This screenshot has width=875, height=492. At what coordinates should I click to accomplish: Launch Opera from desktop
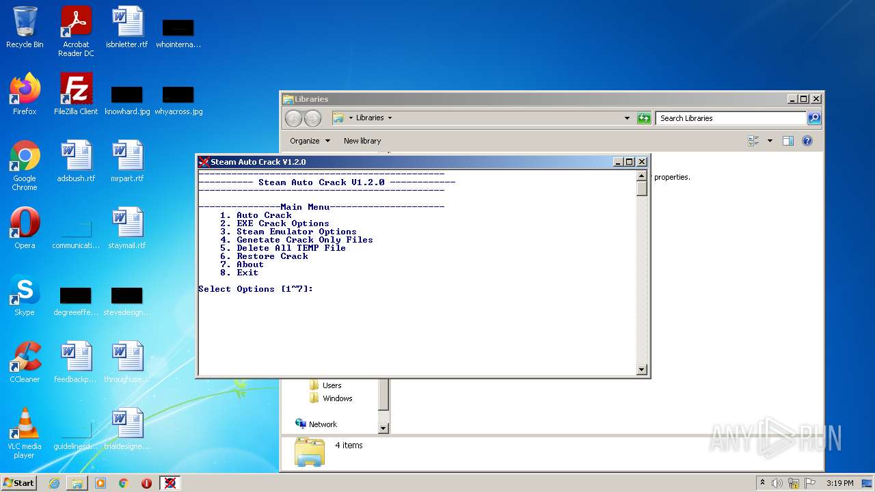coord(25,228)
